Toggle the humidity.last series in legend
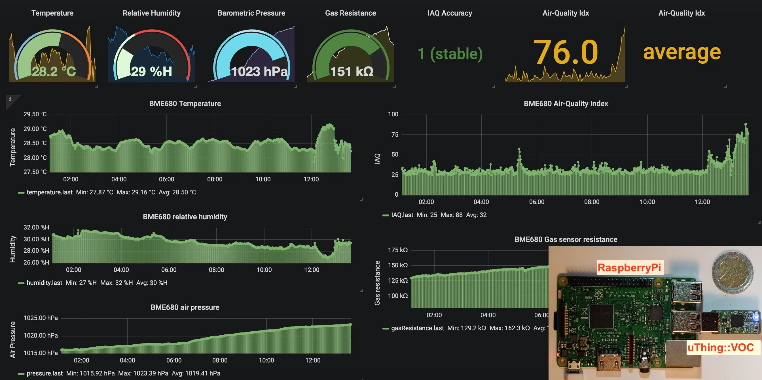Image resolution: width=762 pixels, height=380 pixels. (45, 283)
